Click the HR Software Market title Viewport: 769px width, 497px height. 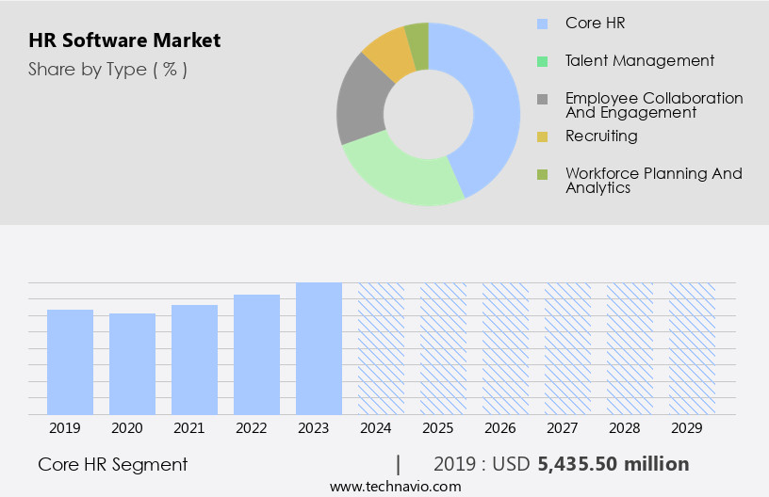[124, 40]
